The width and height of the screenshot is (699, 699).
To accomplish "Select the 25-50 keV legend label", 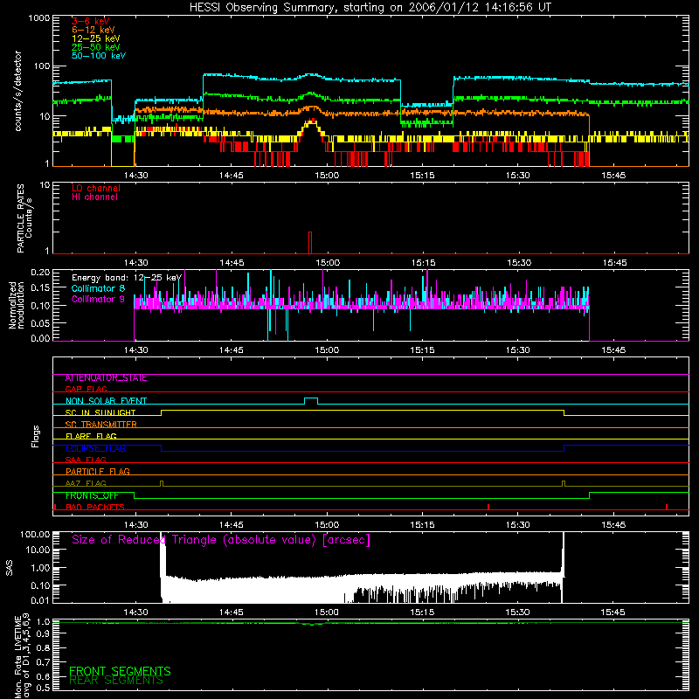I will point(96,47).
